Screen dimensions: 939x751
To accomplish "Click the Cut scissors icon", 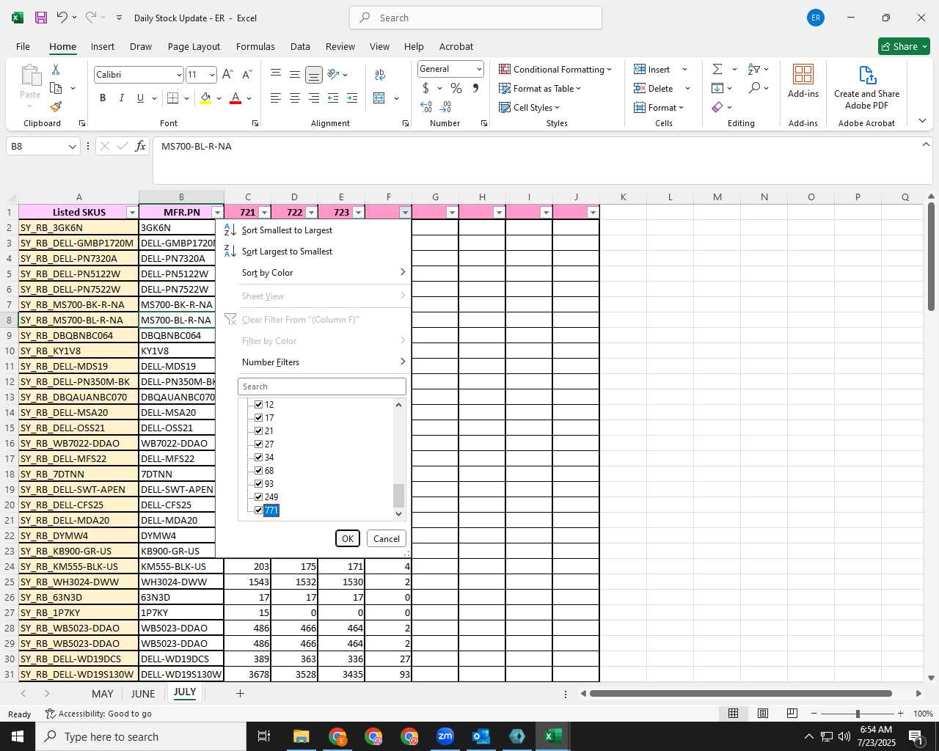I will coord(56,70).
